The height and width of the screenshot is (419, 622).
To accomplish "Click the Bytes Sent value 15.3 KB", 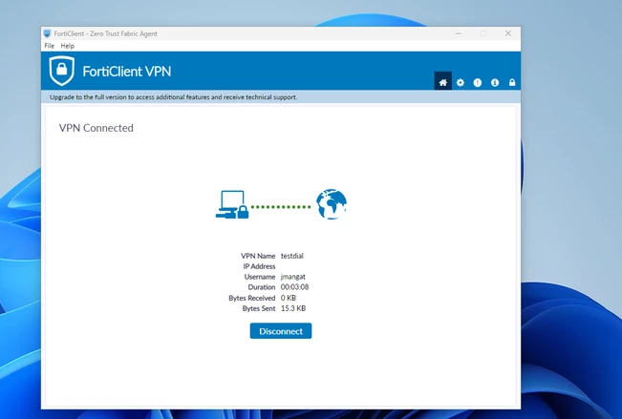I will [x=293, y=308].
